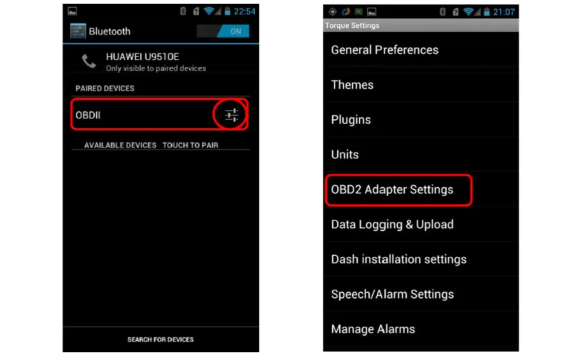Toggle the Bluetooth ON switch
This screenshot has width=581, height=356.
(x=223, y=31)
